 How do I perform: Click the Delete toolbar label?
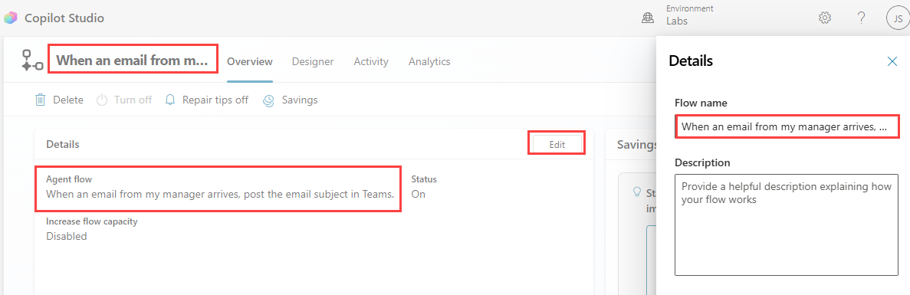(x=68, y=100)
